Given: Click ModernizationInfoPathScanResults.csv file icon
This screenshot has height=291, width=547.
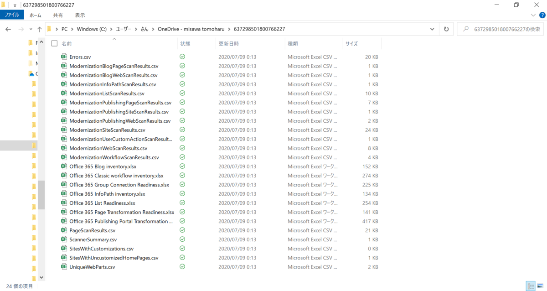Looking at the screenshot, I should pos(64,84).
